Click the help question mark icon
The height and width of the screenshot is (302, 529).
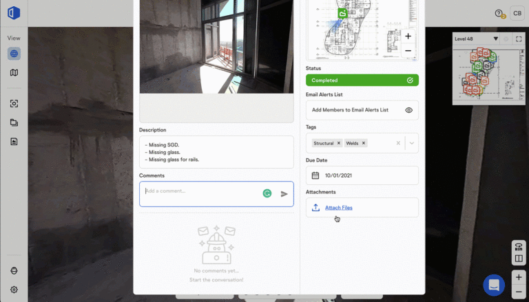click(499, 13)
